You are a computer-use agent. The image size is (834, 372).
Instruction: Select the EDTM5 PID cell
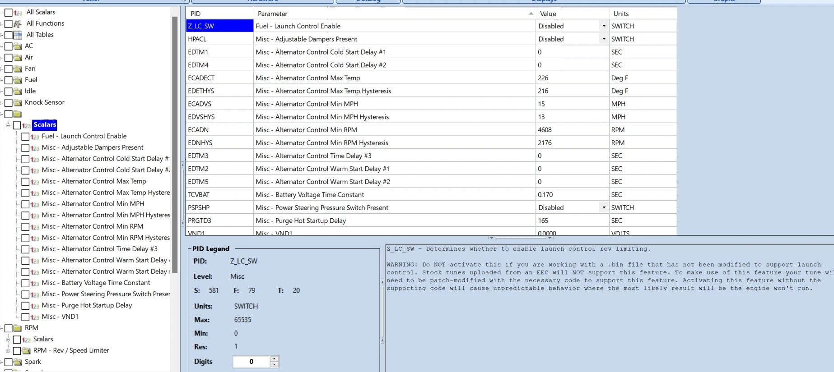(219, 182)
